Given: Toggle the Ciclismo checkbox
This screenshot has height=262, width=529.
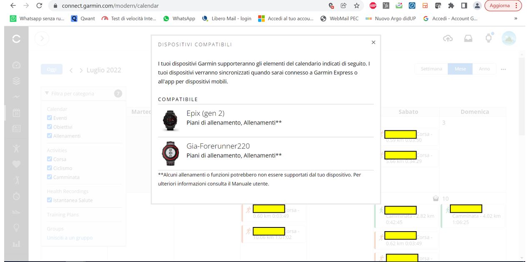Looking at the screenshot, I should point(50,168).
